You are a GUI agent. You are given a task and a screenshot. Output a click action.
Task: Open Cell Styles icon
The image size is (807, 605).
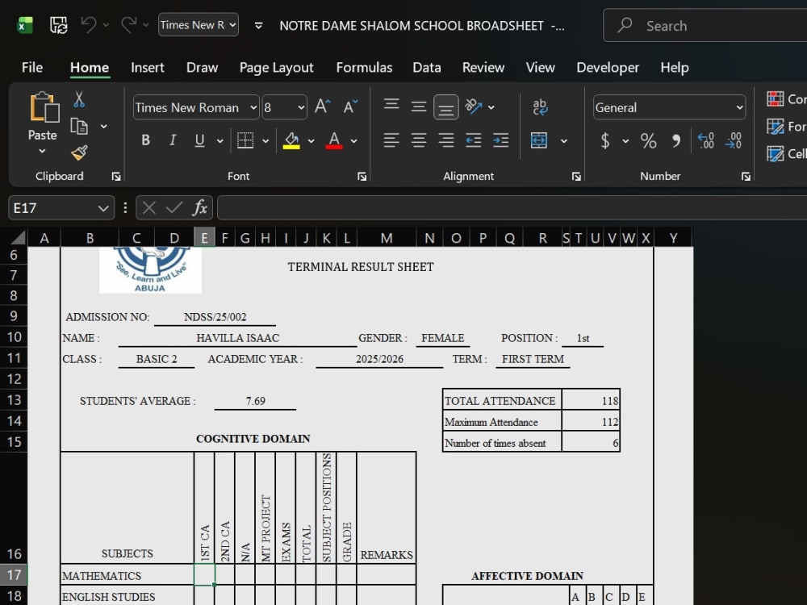point(775,154)
